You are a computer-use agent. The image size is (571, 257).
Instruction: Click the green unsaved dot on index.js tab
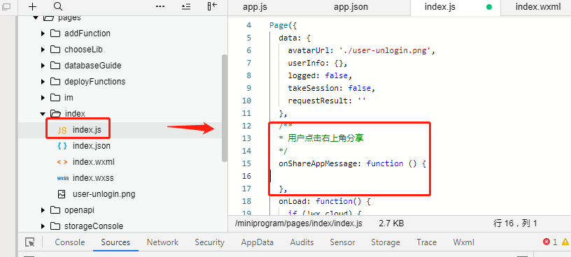[489, 7]
